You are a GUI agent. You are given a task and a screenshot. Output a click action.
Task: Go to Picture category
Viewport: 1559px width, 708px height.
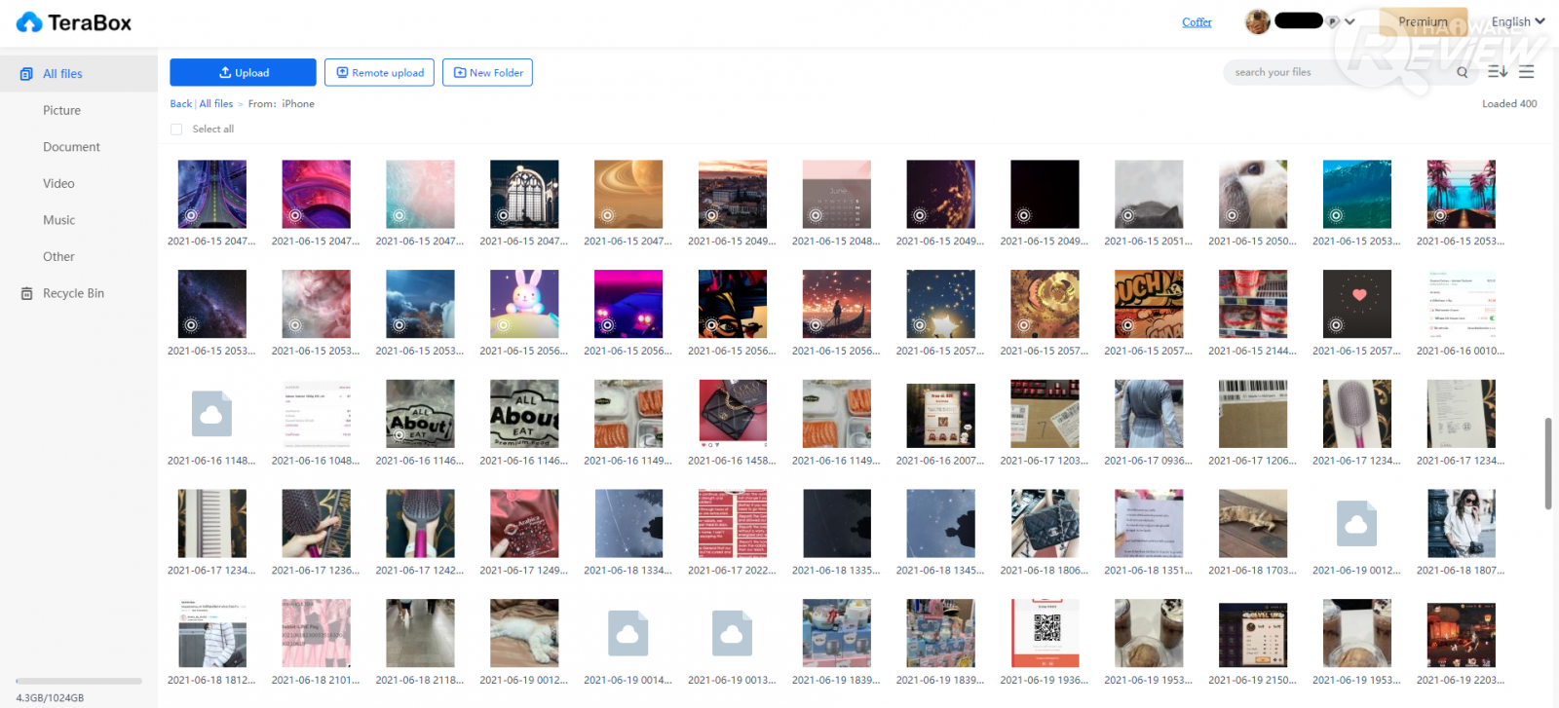(61, 111)
